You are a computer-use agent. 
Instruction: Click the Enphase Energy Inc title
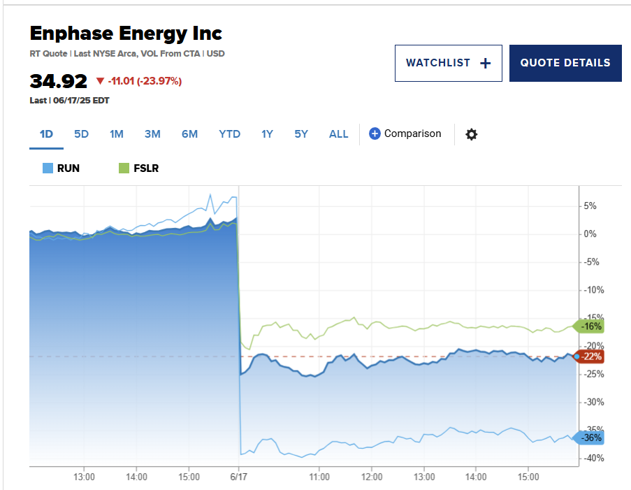point(126,34)
